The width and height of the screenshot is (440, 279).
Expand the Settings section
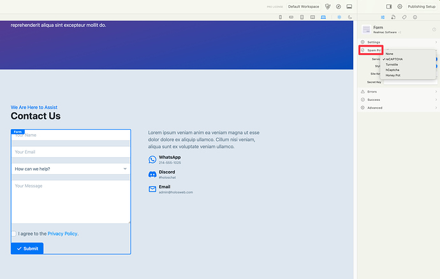tap(399, 42)
